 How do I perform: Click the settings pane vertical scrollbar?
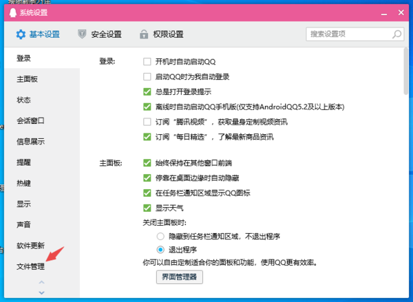[406, 71]
